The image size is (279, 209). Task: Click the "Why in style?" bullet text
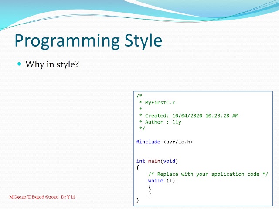point(52,64)
